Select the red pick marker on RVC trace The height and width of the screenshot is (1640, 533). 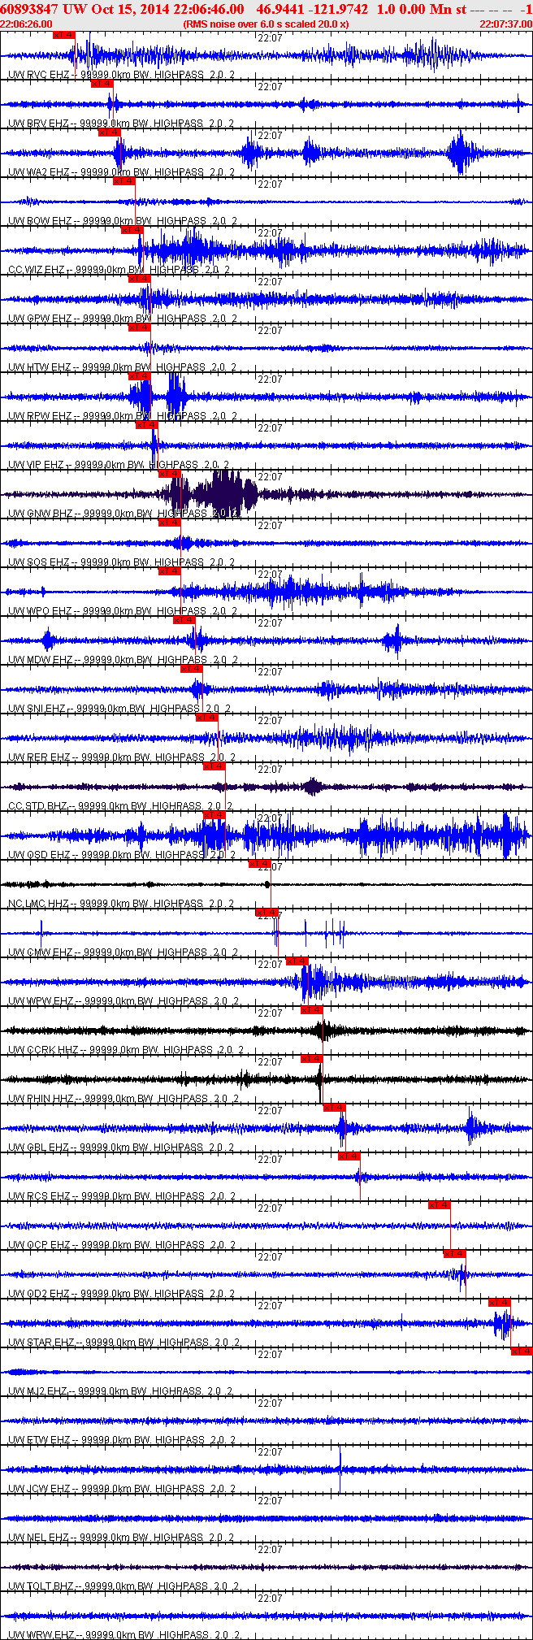click(x=63, y=35)
